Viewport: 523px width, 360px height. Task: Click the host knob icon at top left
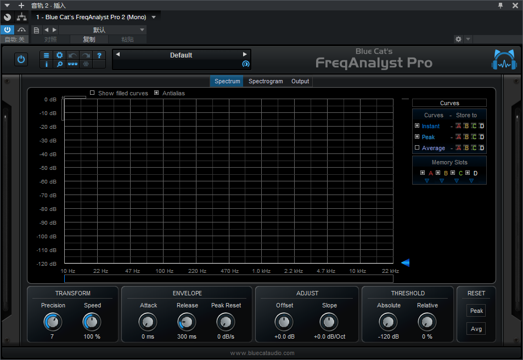pos(8,17)
